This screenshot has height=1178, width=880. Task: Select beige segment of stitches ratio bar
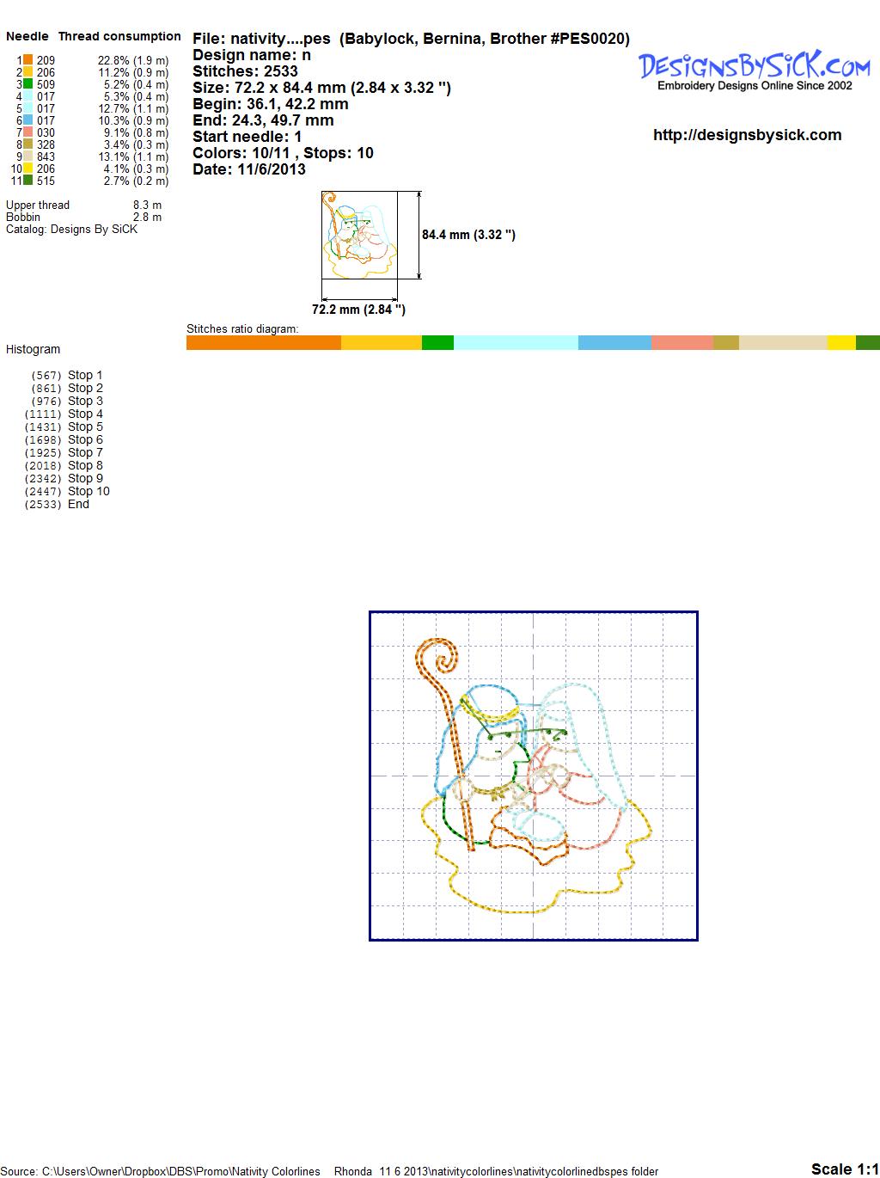point(782,342)
